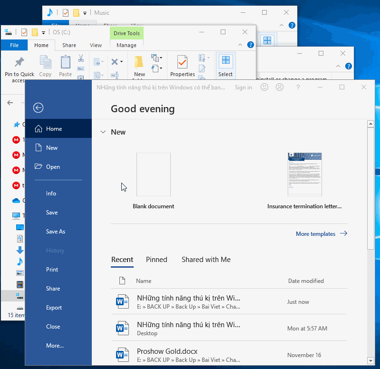Click Pin to Quick access icon

19,62
